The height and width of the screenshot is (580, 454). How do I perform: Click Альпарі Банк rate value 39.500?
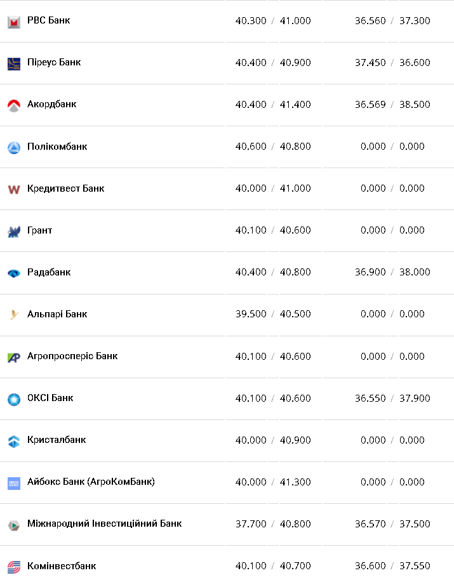click(251, 314)
